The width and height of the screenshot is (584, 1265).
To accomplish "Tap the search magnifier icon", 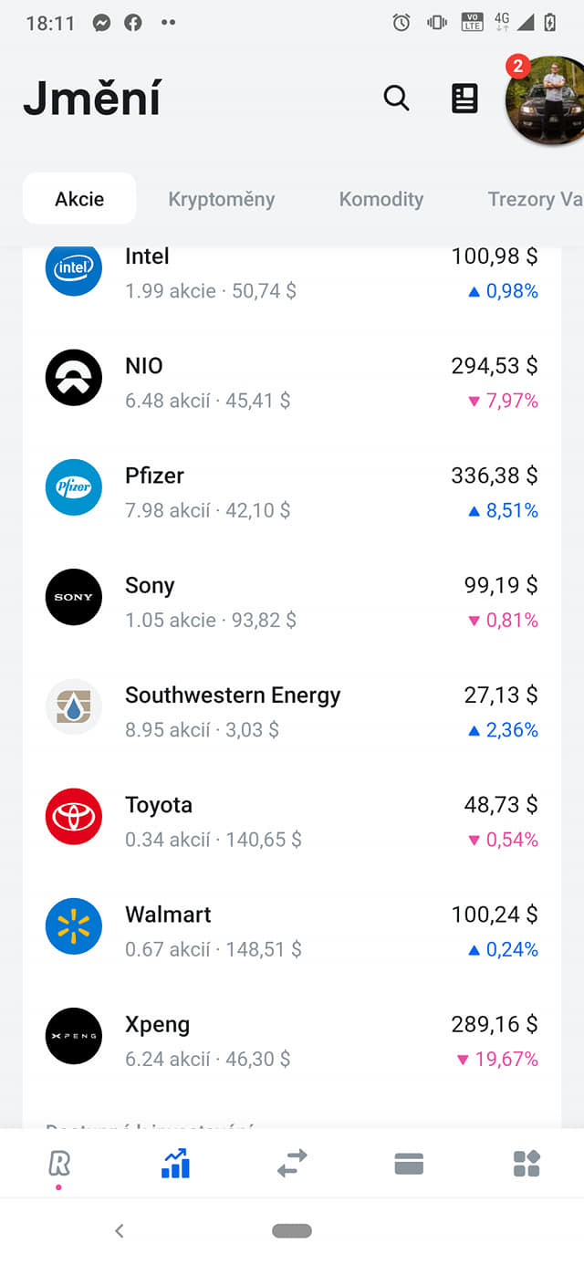I will point(396,98).
